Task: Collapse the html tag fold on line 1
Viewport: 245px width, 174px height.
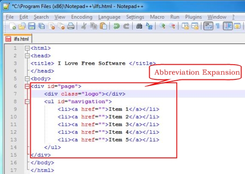Action: (x=27, y=48)
